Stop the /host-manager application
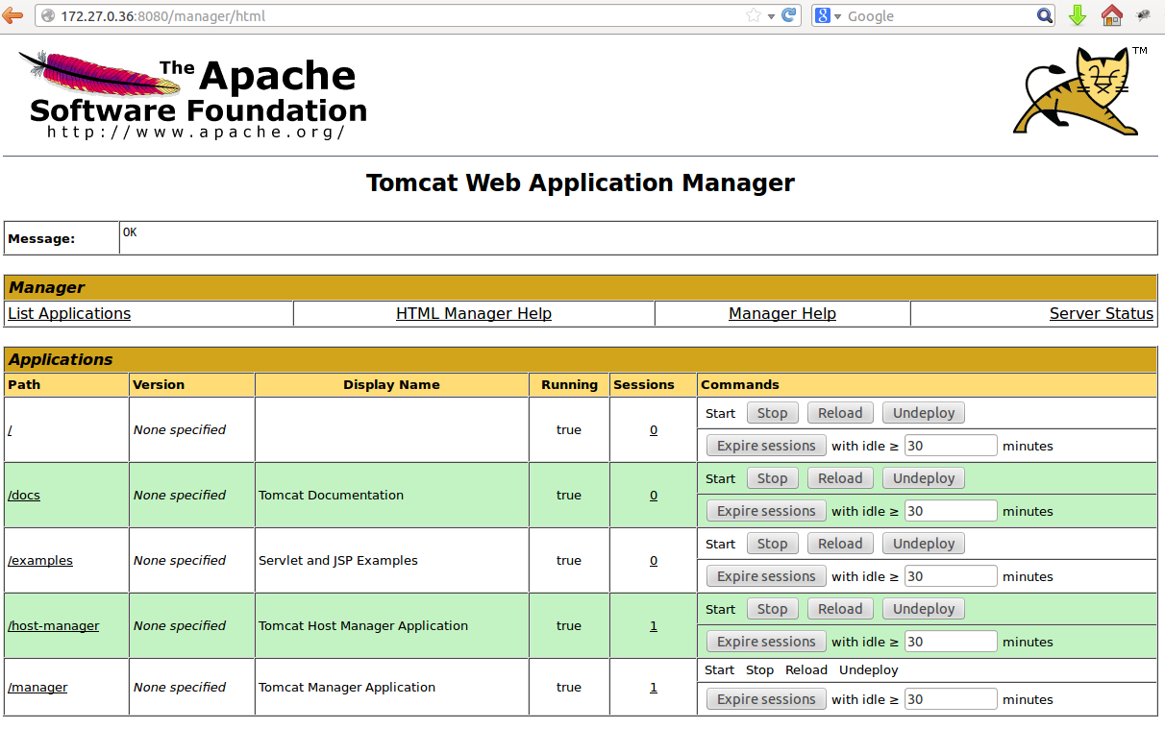The height and width of the screenshot is (729, 1165). tap(772, 609)
